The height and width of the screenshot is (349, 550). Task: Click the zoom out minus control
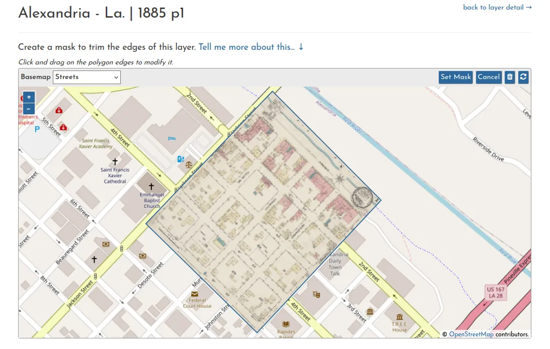[x=28, y=109]
